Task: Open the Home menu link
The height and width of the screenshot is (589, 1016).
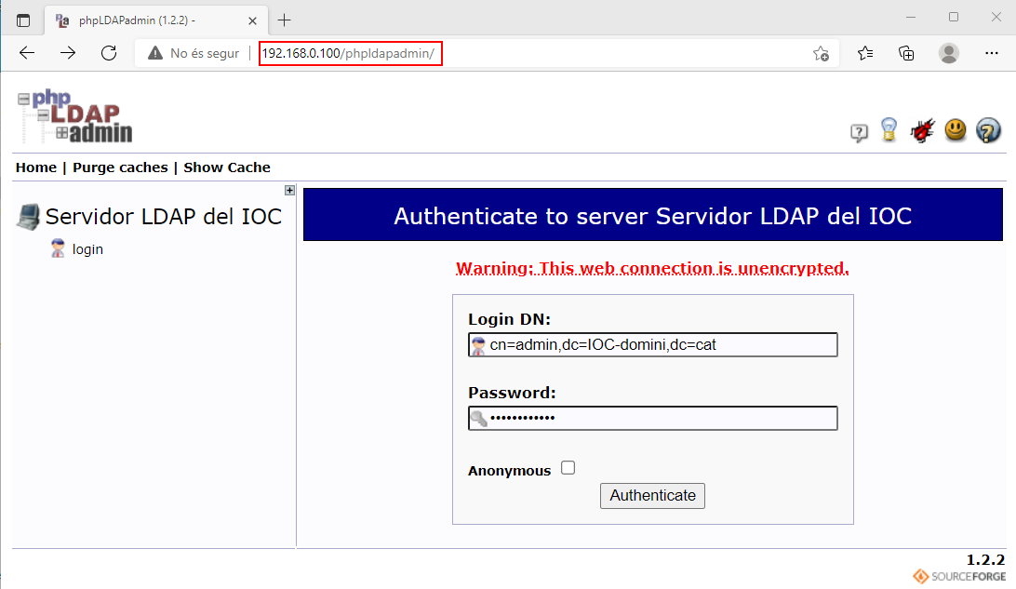Action: pyautogui.click(x=36, y=167)
